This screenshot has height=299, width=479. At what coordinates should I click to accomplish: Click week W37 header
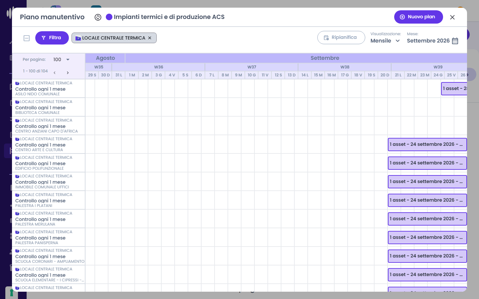[x=252, y=67]
